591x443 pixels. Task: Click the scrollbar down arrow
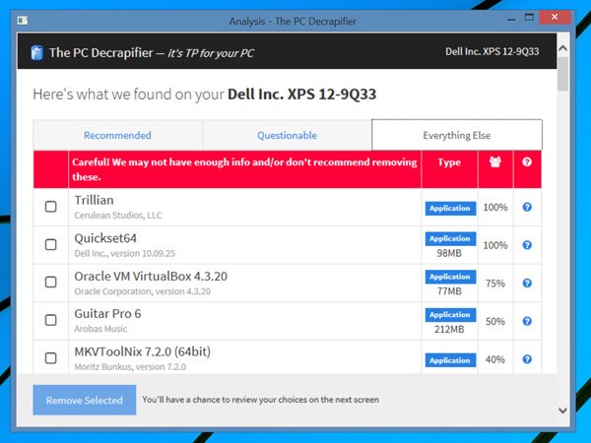click(x=562, y=411)
